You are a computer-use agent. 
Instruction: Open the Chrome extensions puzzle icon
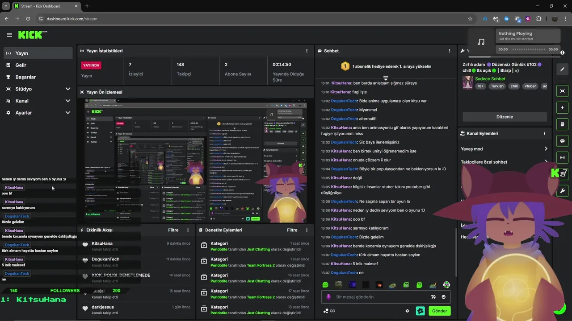pyautogui.click(x=538, y=19)
